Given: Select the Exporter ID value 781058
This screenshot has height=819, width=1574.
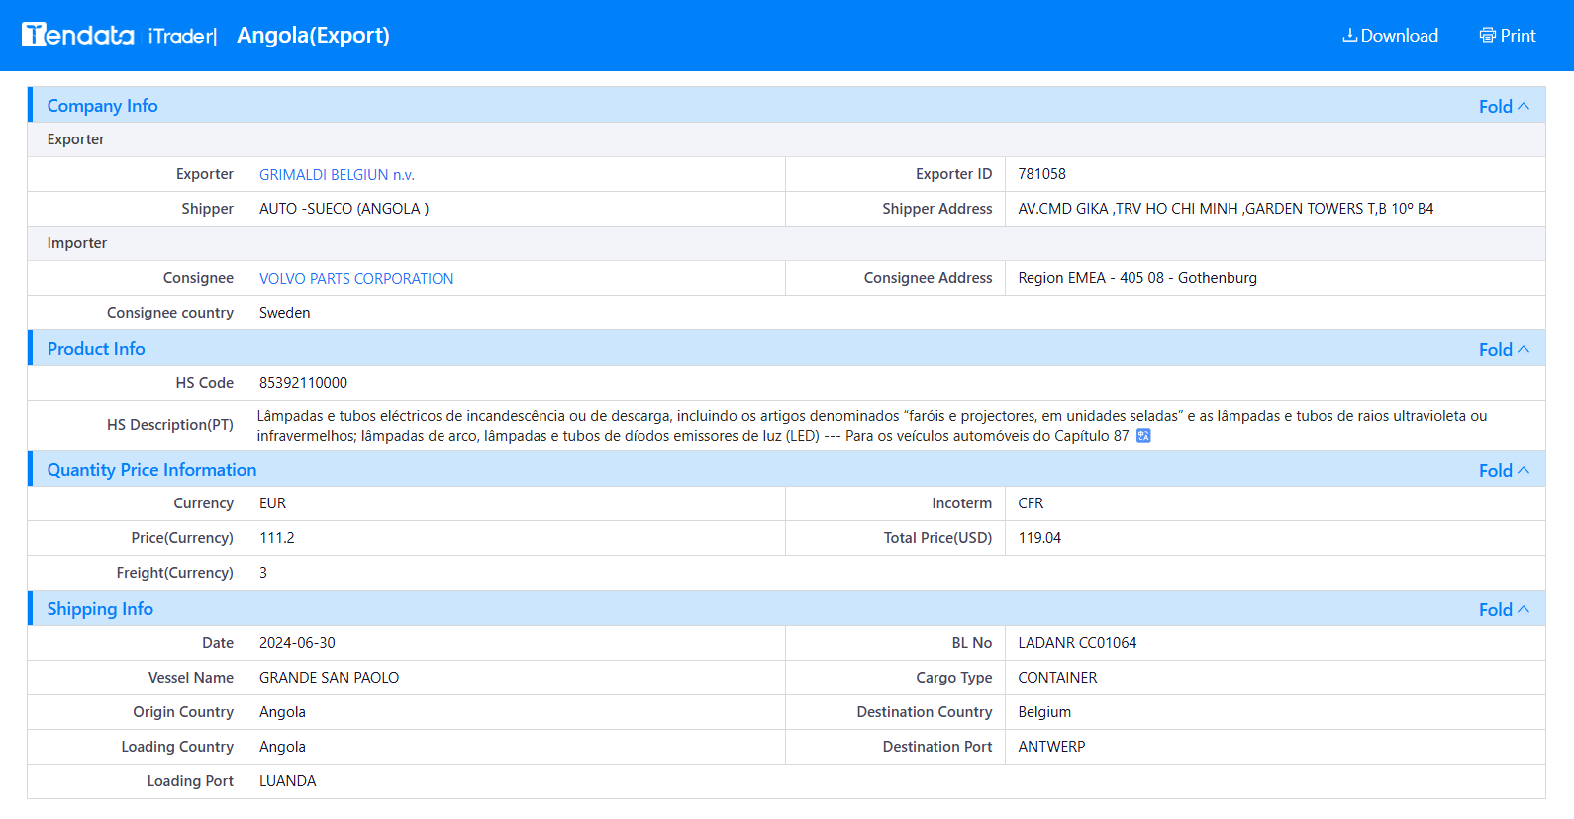Looking at the screenshot, I should 1041,174.
